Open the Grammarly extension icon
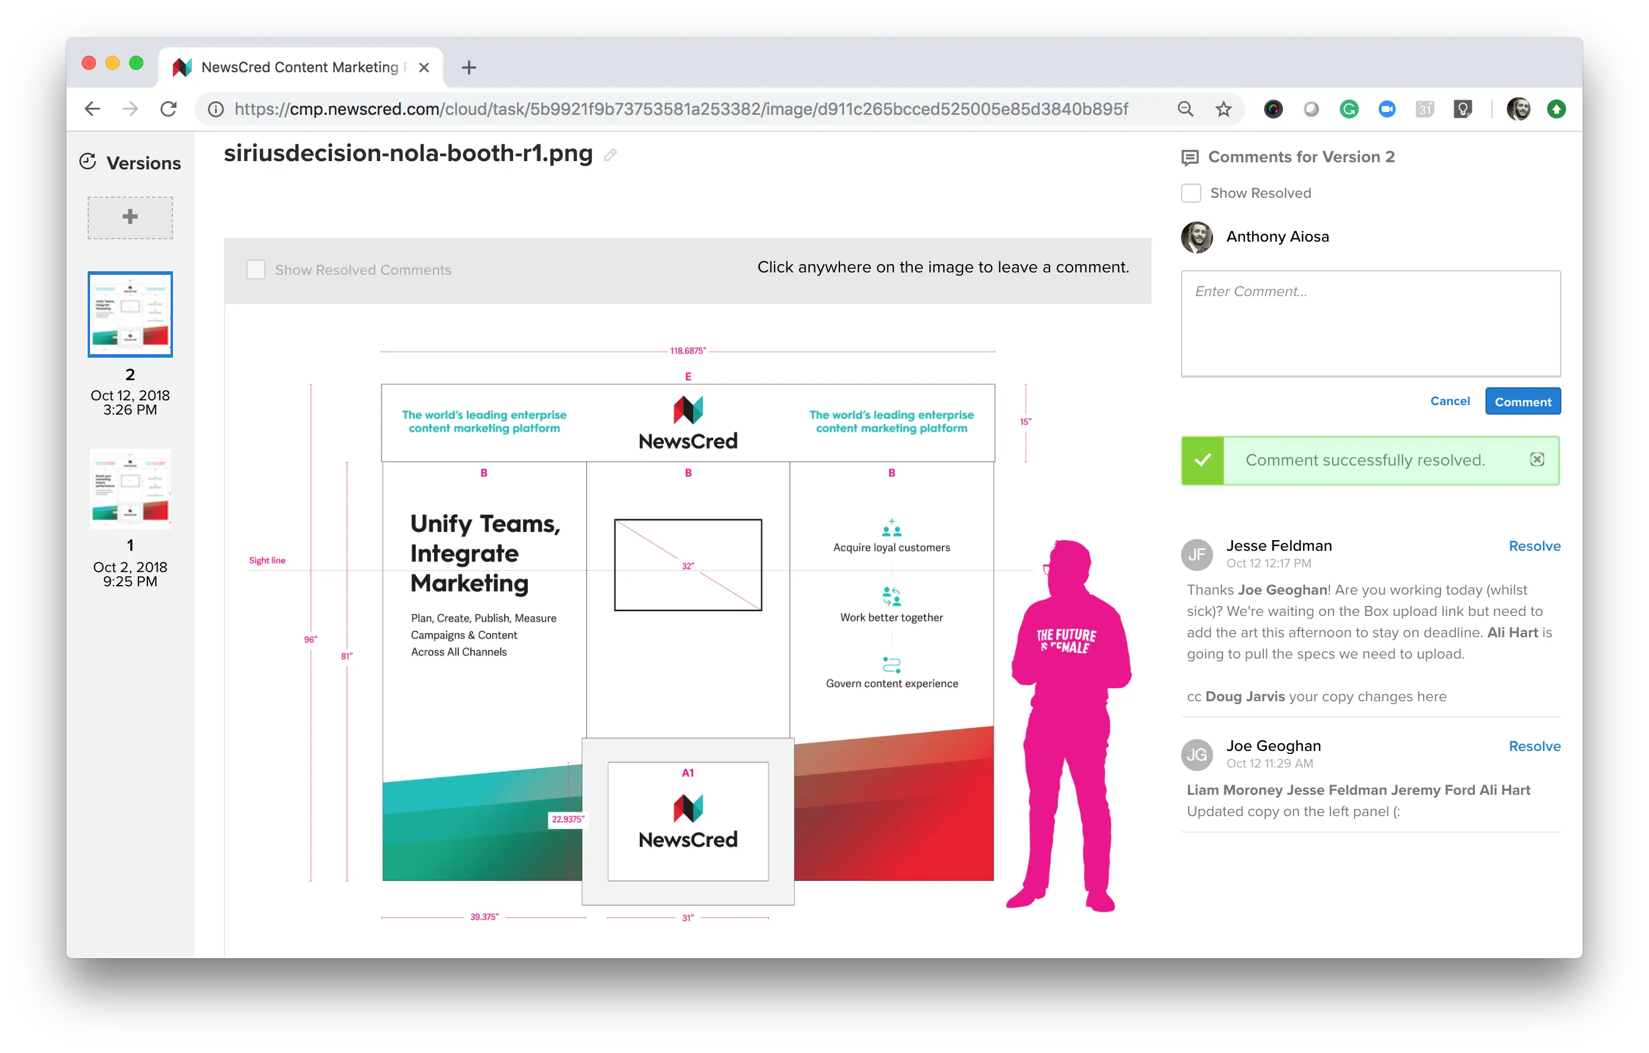Viewport: 1649px width, 1053px height. tap(1348, 109)
